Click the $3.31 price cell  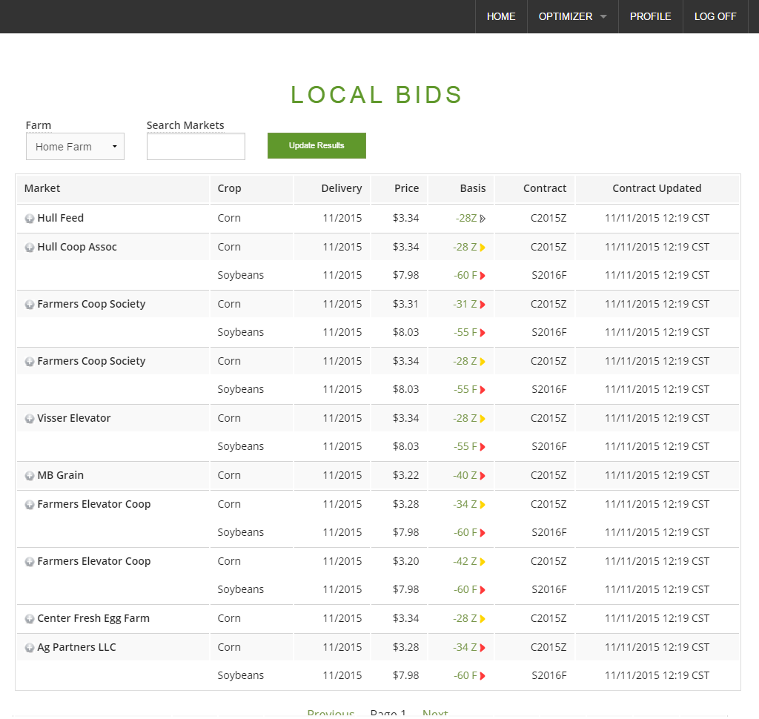coord(405,304)
